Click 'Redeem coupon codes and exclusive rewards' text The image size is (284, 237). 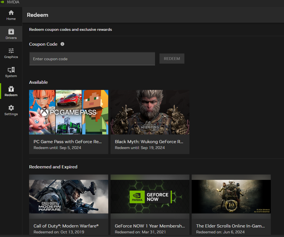71,30
